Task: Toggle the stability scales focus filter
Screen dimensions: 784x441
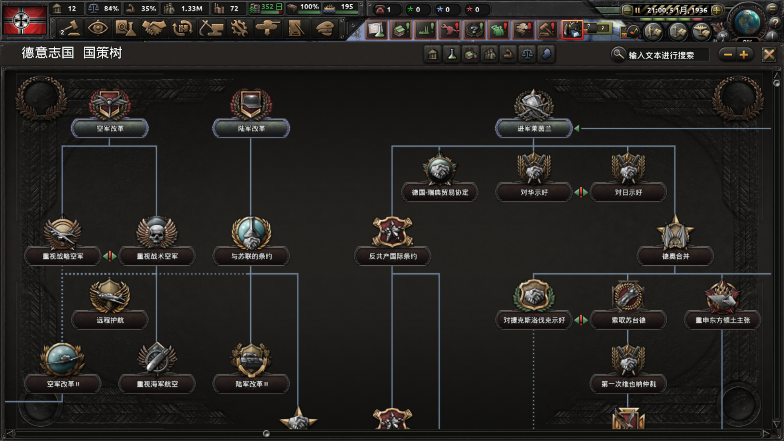Action: click(527, 54)
